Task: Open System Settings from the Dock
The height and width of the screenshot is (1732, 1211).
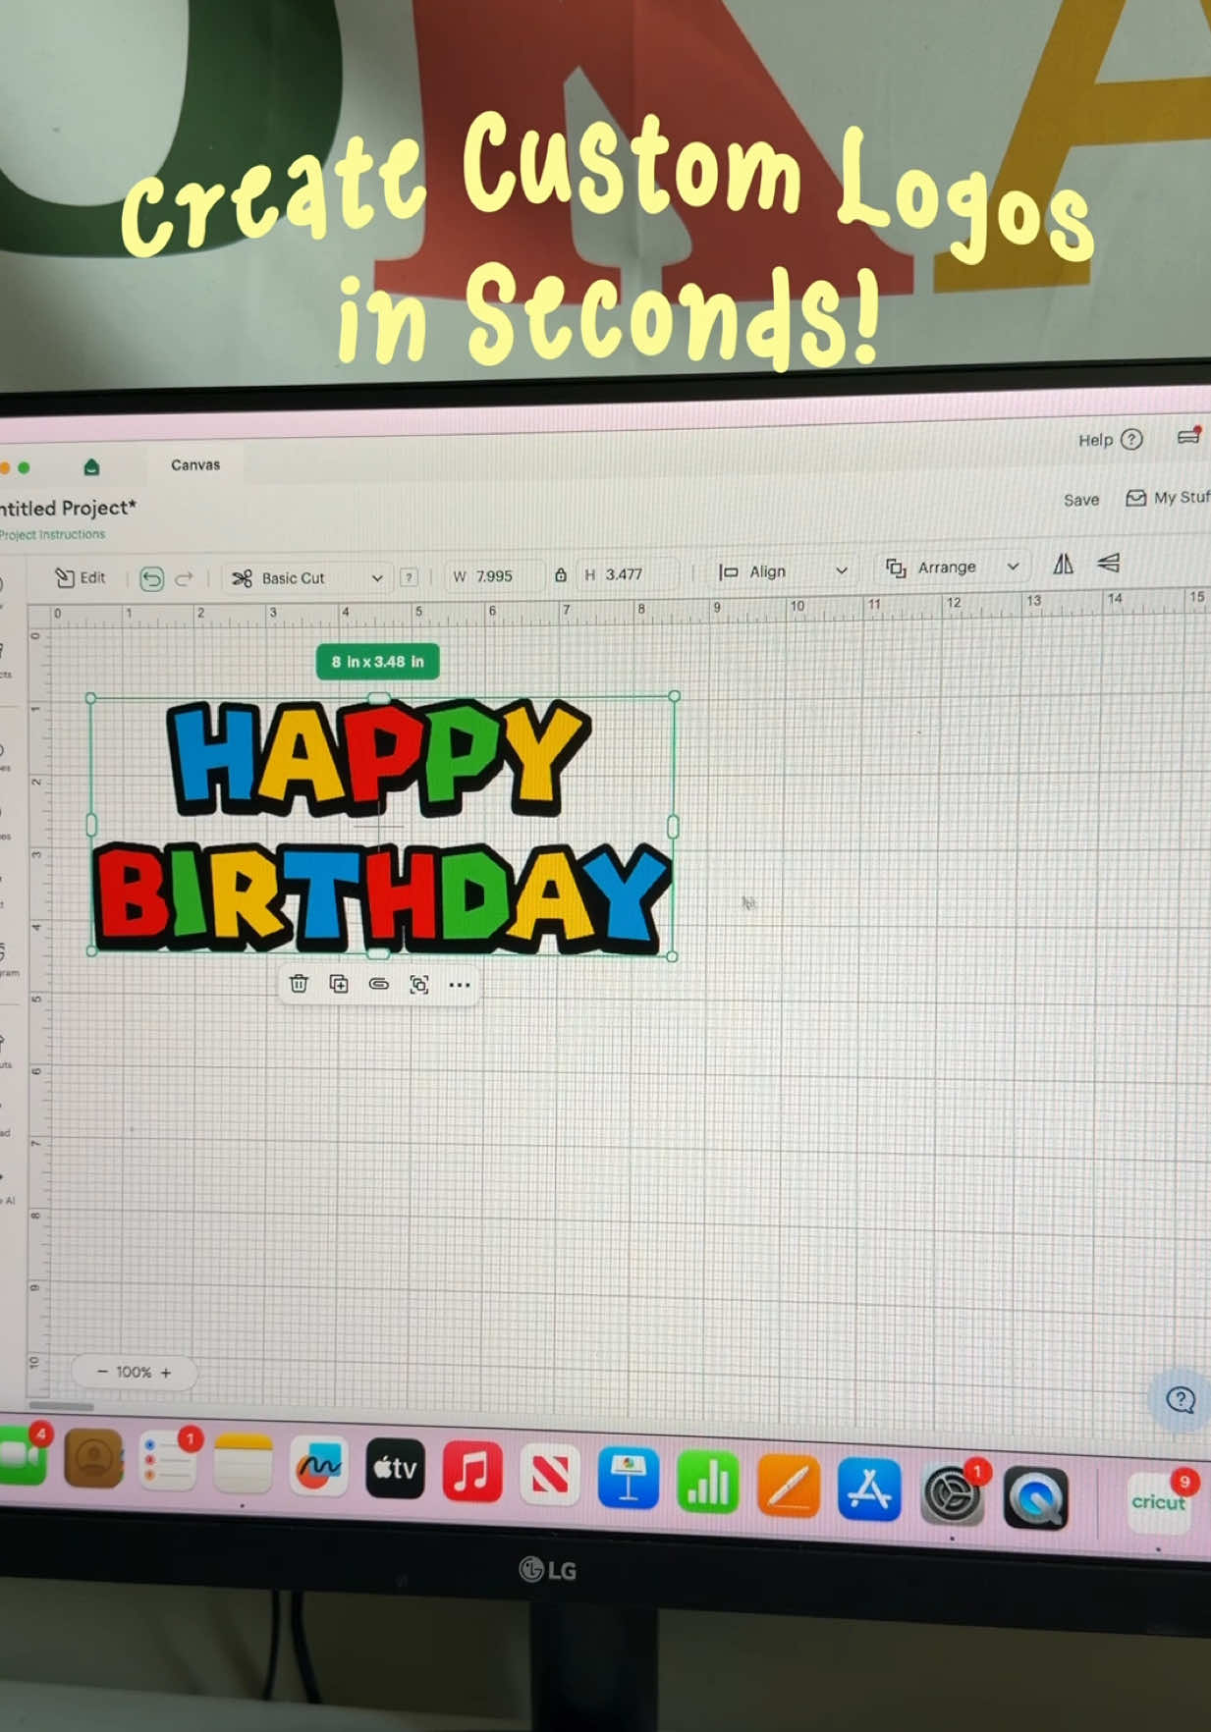Action: coord(953,1493)
